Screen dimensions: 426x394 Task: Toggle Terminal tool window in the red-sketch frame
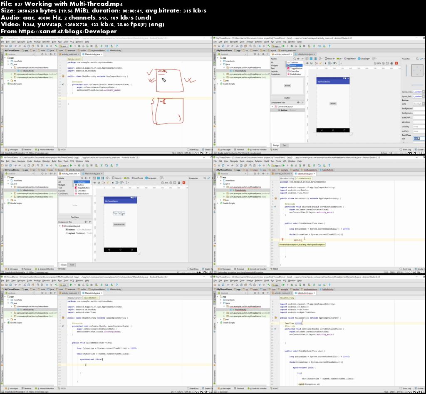pyautogui.click(x=26, y=149)
